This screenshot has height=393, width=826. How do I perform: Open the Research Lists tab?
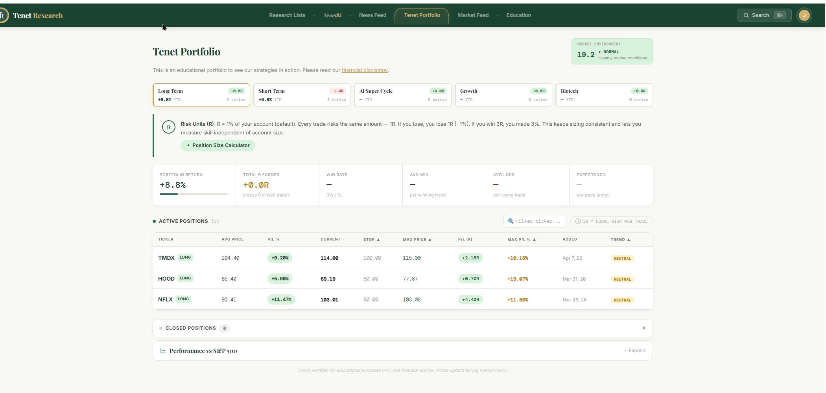click(x=287, y=15)
